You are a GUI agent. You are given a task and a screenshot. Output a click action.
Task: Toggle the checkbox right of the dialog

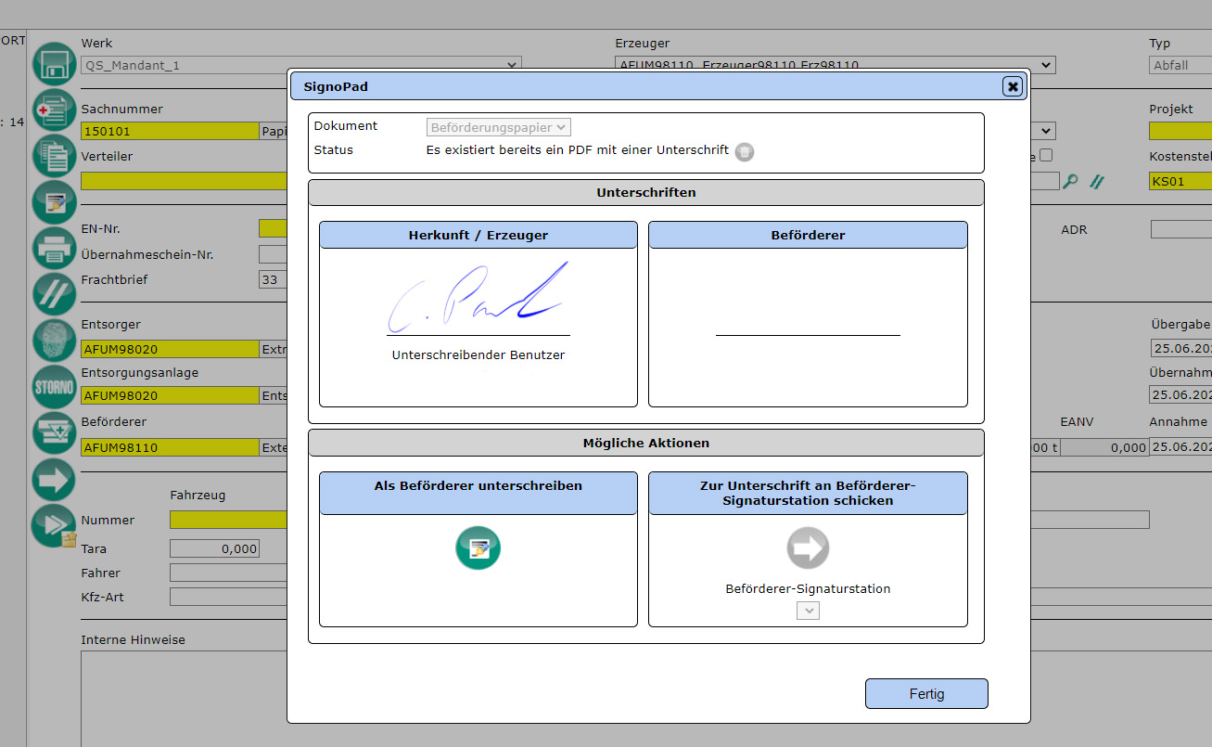coord(1046,156)
